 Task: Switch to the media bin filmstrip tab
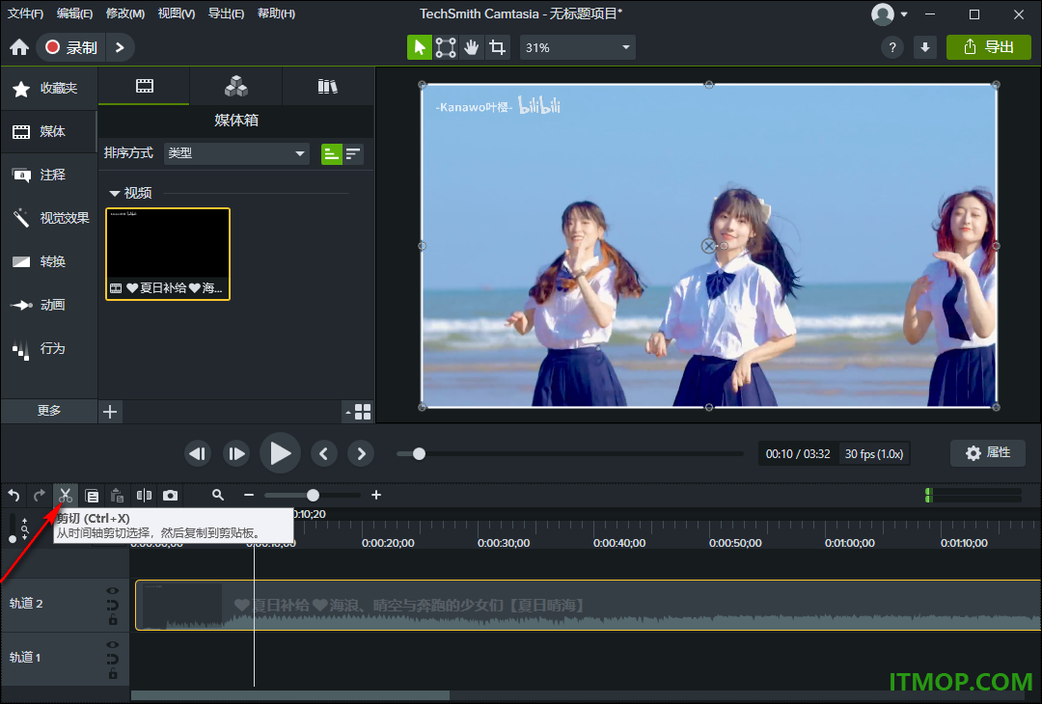coord(144,86)
